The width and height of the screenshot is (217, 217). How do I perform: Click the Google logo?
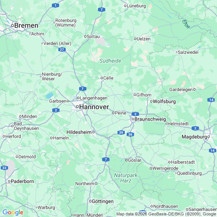coord(13,212)
